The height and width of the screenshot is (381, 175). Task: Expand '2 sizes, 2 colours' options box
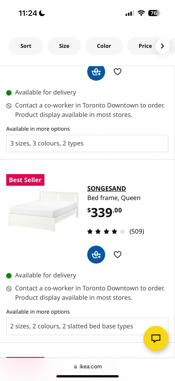[x=87, y=326]
